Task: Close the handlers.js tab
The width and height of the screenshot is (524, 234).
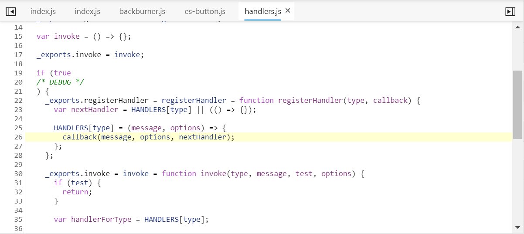Action: pos(288,11)
